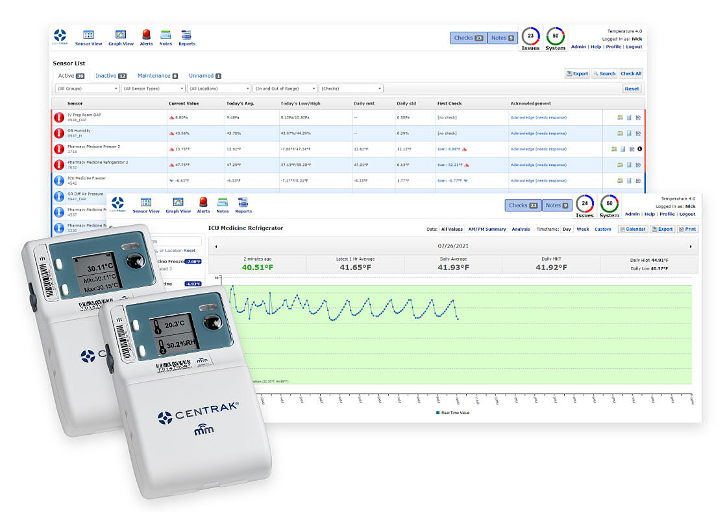The image size is (727, 512).
Task: Switch timeframe to Day
Action: click(x=568, y=229)
